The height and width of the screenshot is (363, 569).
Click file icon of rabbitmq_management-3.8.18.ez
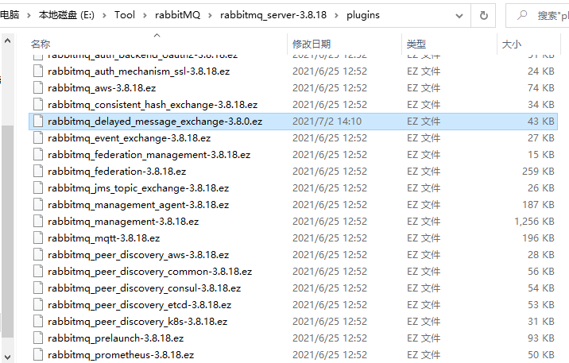tap(38, 221)
